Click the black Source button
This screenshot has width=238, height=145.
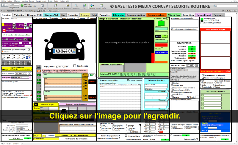pyautogui.click(x=158, y=36)
